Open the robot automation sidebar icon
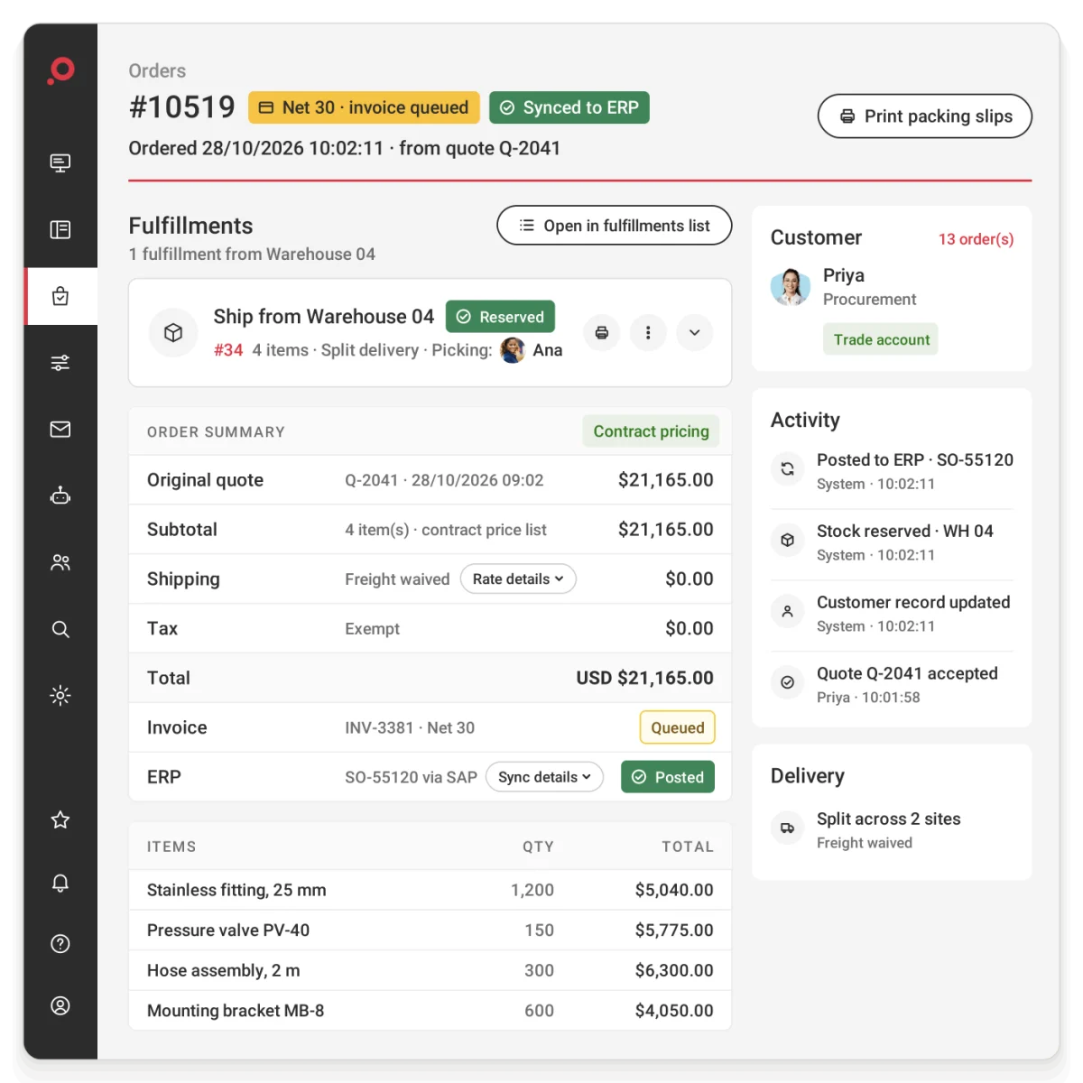This screenshot has height=1083, width=1083. point(60,495)
